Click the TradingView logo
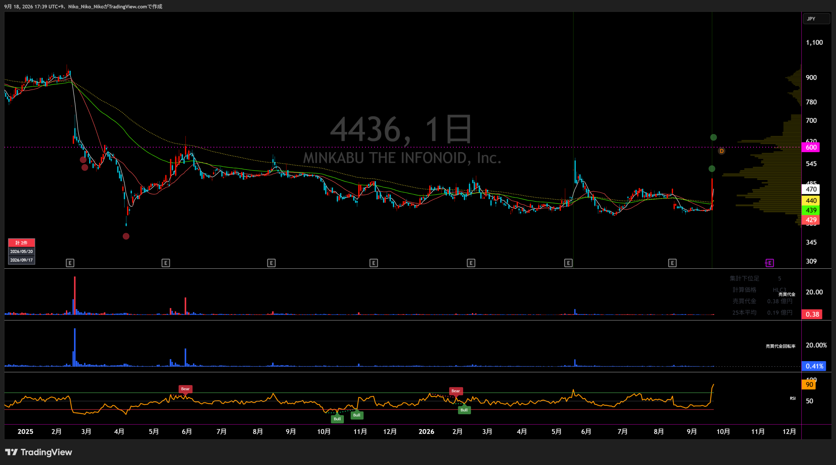Screen dimensions: 836x465 click(39, 452)
